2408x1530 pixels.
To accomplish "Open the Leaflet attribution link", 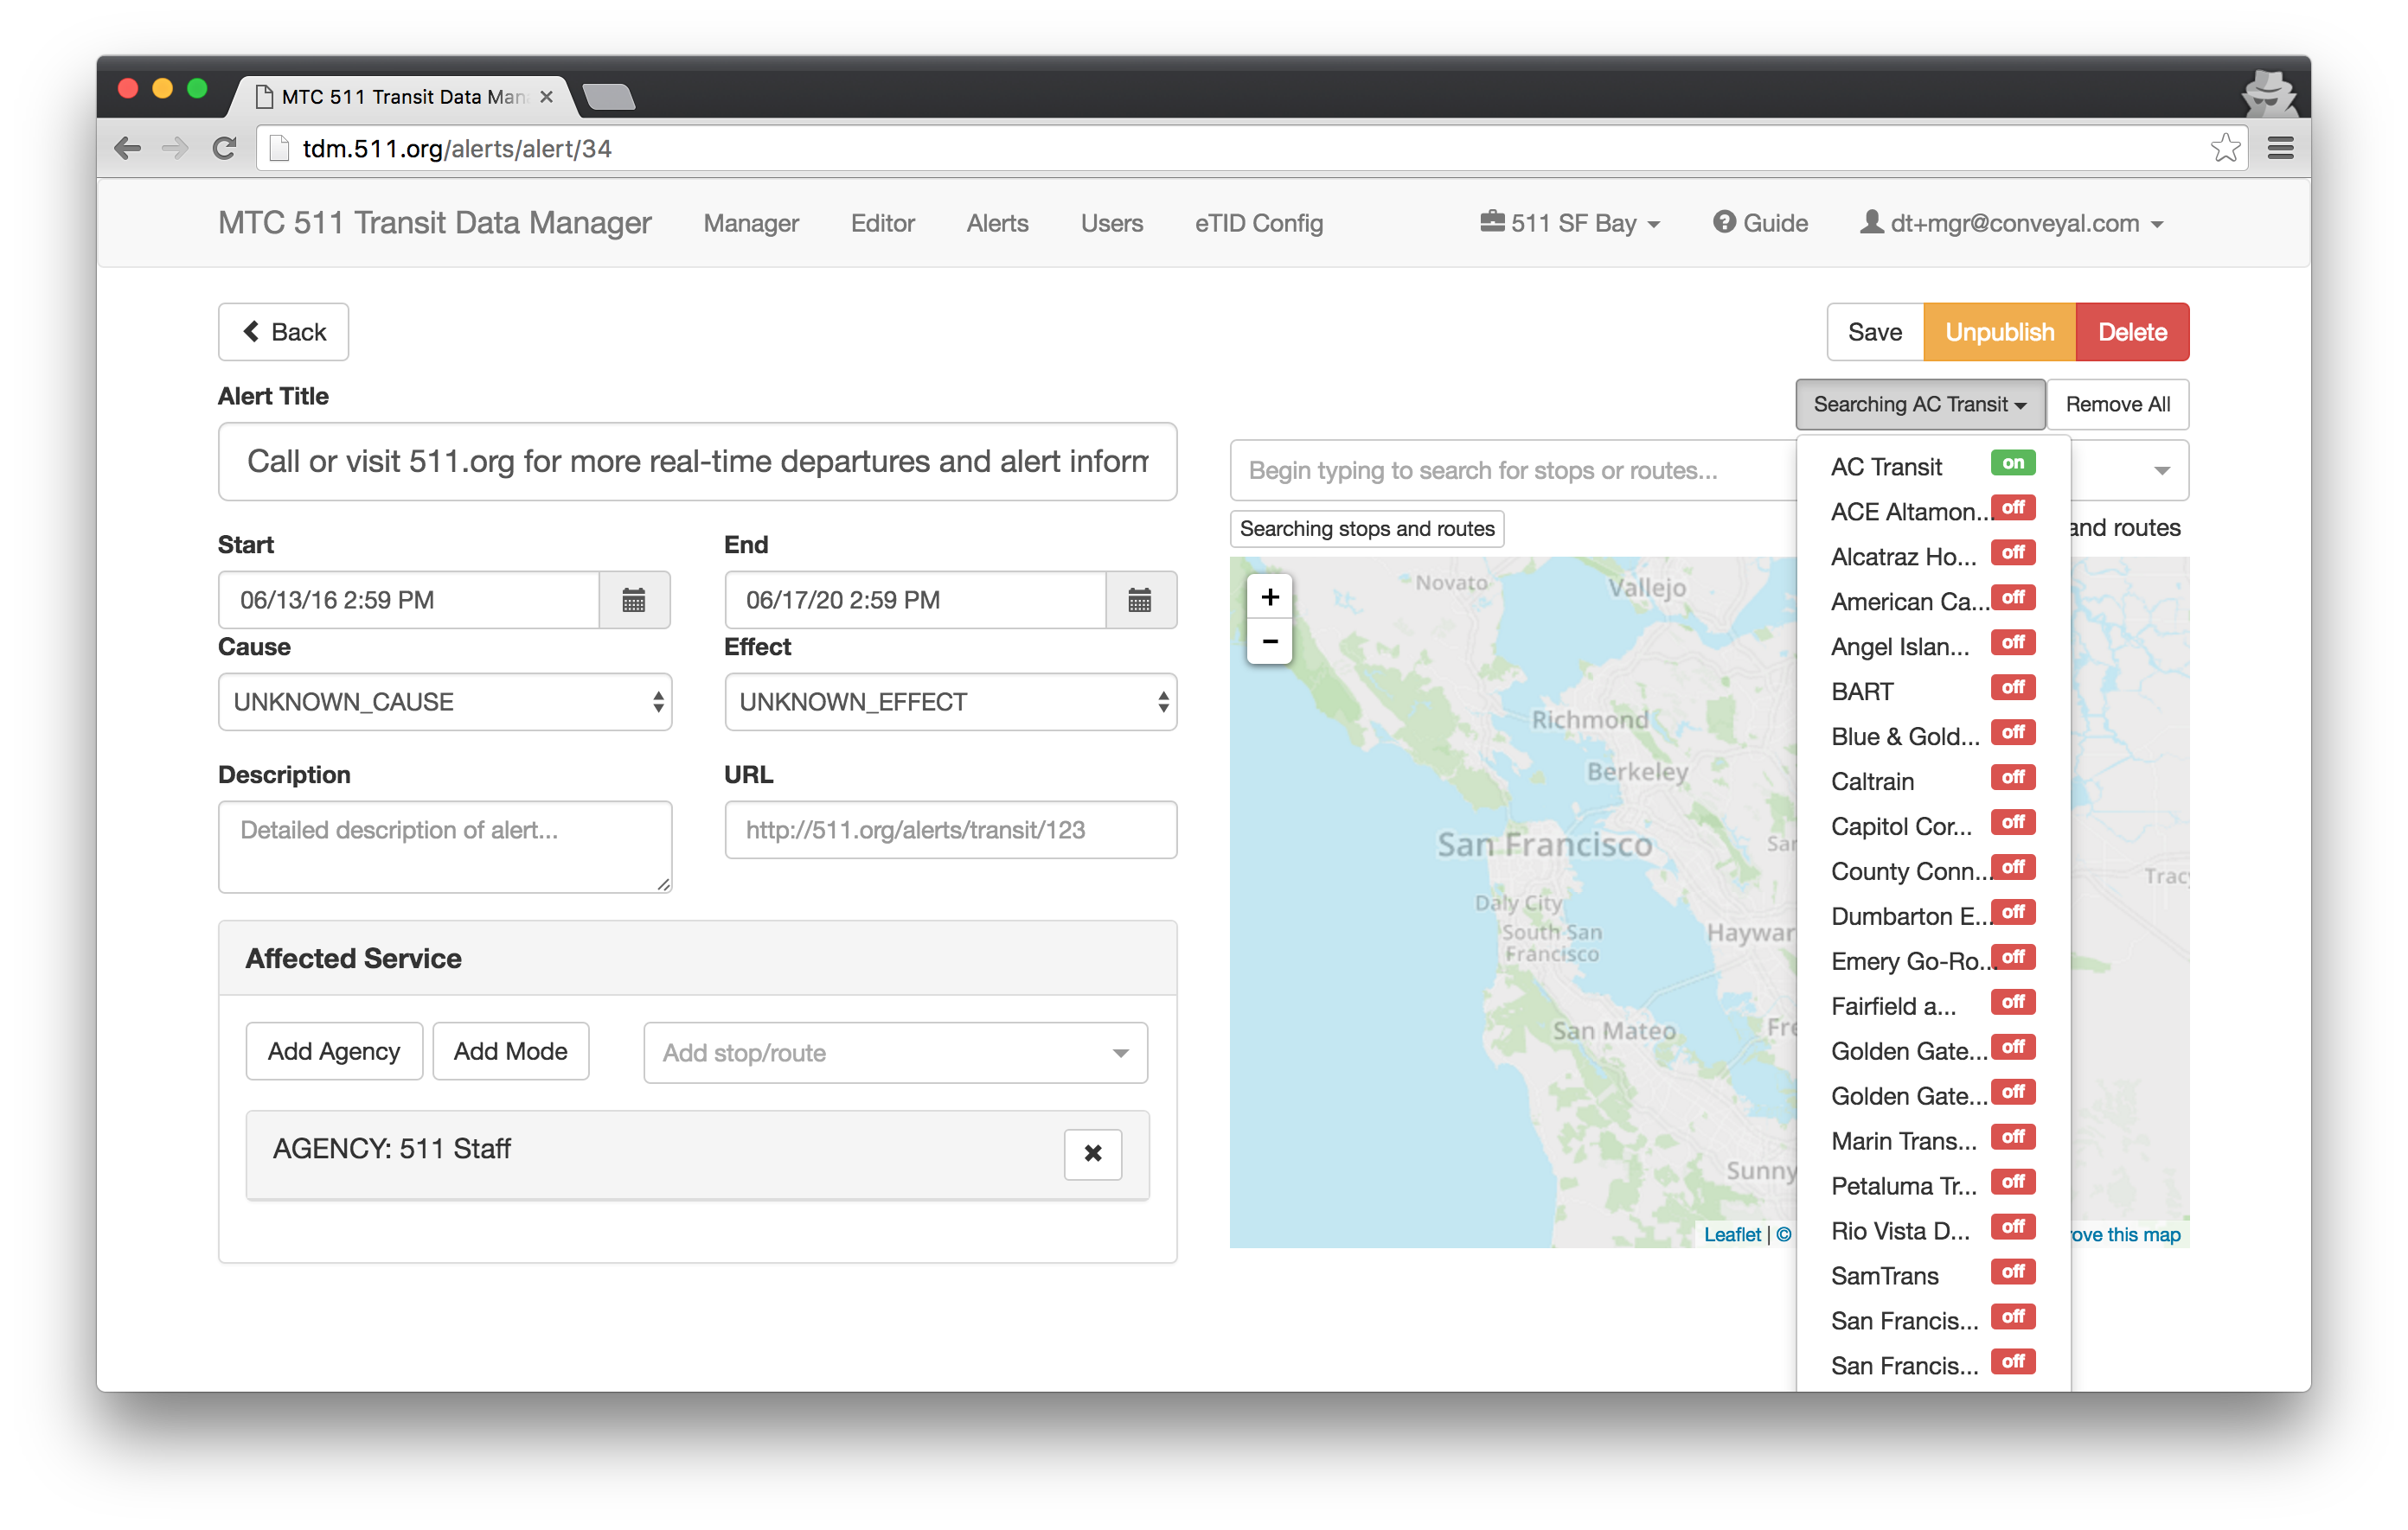I will (x=1732, y=1234).
